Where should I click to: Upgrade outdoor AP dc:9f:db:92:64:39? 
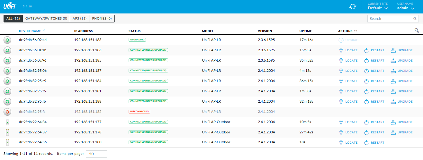tap(402, 132)
